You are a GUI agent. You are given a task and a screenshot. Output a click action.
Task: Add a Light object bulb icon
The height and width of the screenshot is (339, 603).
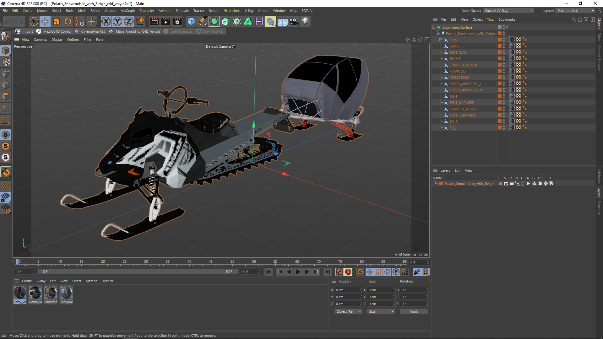click(x=305, y=21)
